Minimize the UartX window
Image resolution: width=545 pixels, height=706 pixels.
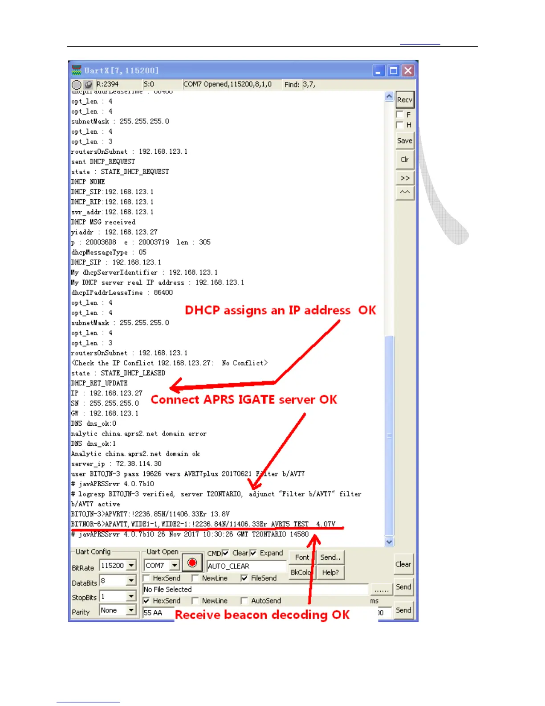click(378, 70)
